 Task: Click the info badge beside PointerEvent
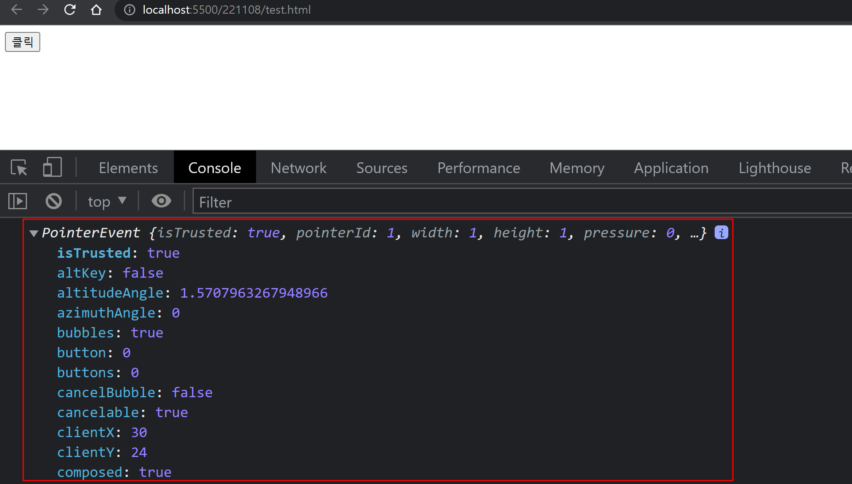point(721,233)
